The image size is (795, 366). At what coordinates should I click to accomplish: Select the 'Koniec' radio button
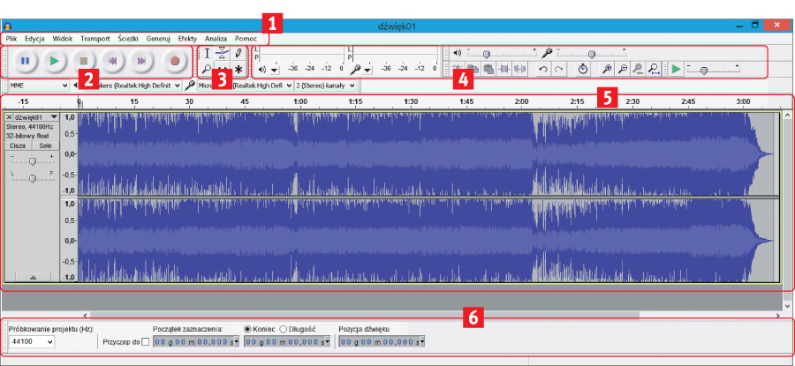click(247, 328)
